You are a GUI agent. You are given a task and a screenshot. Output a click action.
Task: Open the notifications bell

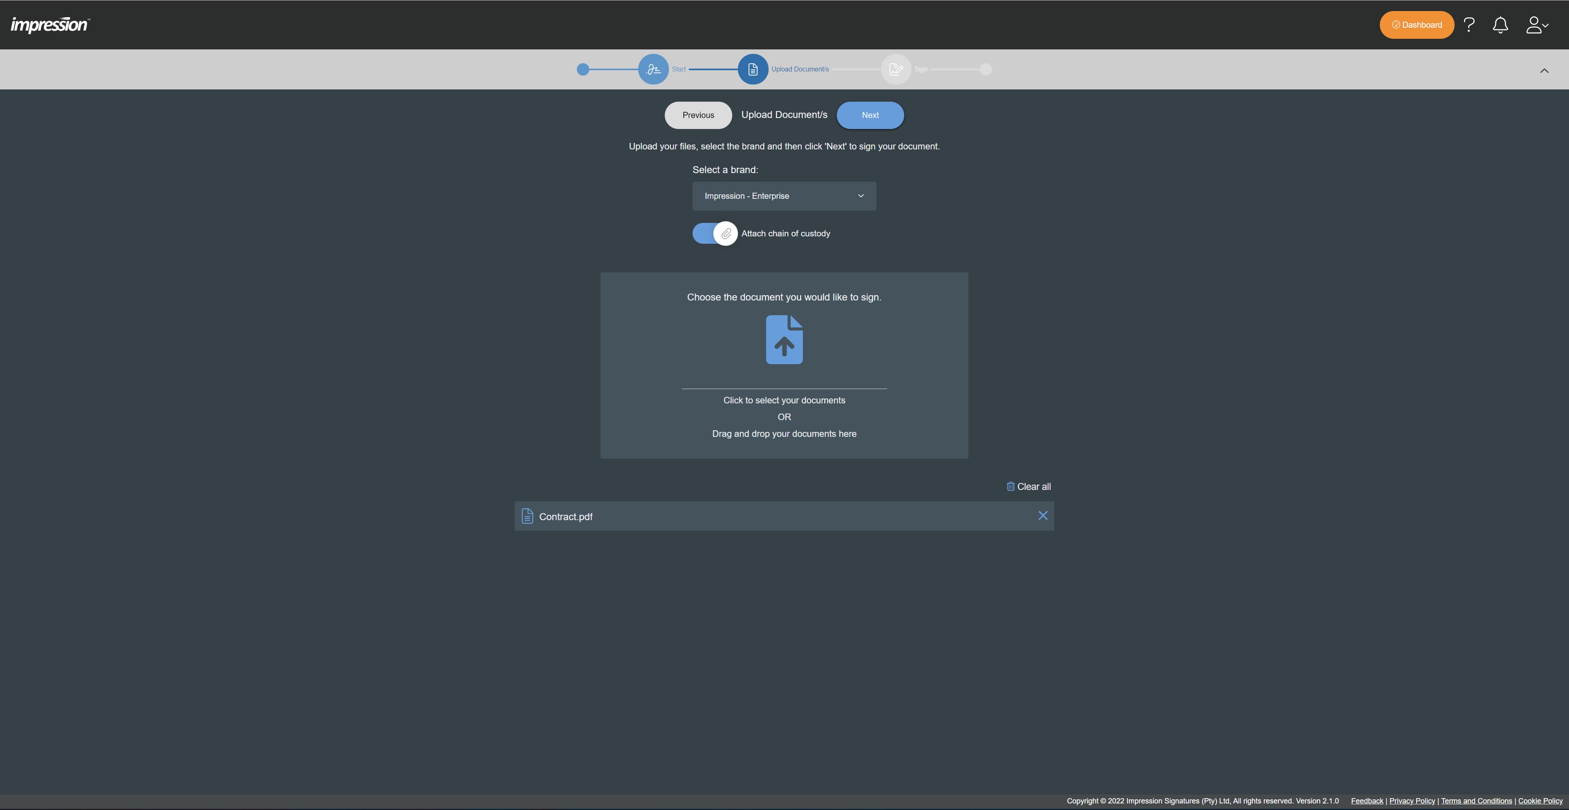[x=1500, y=25]
